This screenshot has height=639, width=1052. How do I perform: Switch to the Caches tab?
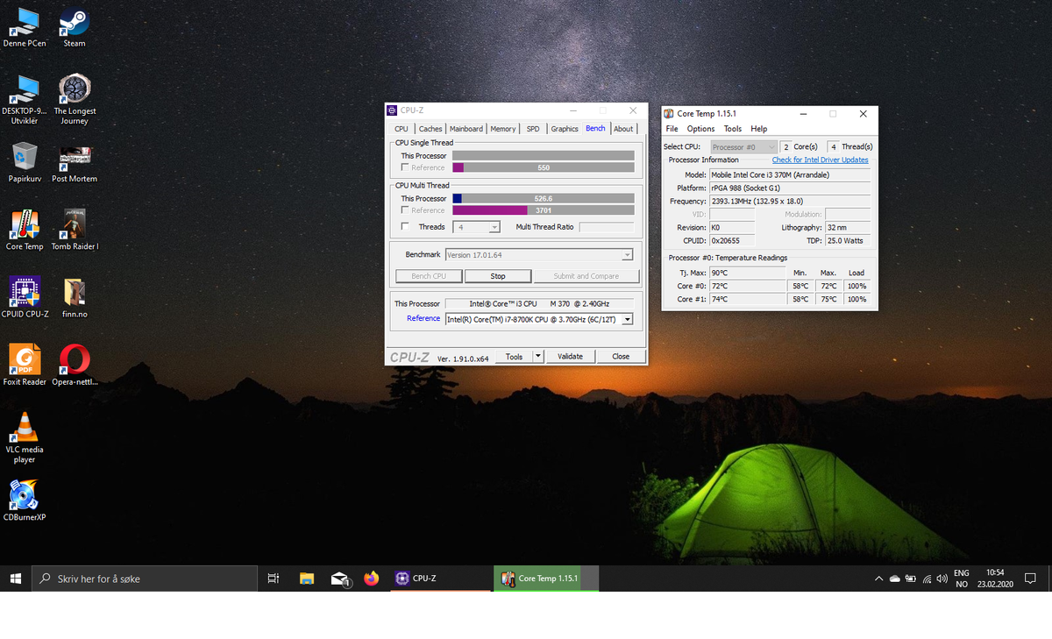click(x=430, y=129)
